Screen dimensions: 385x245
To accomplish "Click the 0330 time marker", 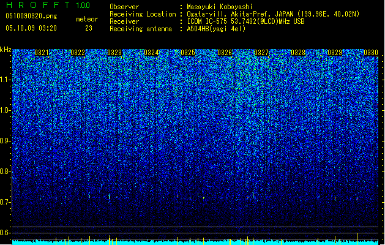I will tap(371, 53).
